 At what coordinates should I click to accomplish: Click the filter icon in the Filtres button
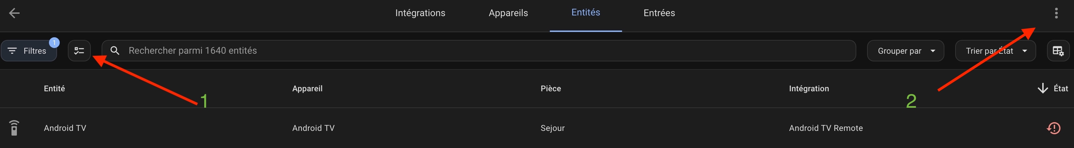click(12, 51)
